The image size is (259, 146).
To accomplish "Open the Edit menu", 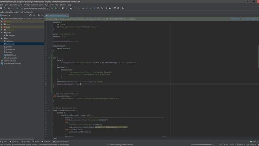I will coord(2,5).
